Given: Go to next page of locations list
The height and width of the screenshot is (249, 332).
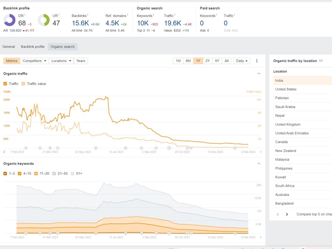Looking at the screenshot, I should tap(287, 214).
